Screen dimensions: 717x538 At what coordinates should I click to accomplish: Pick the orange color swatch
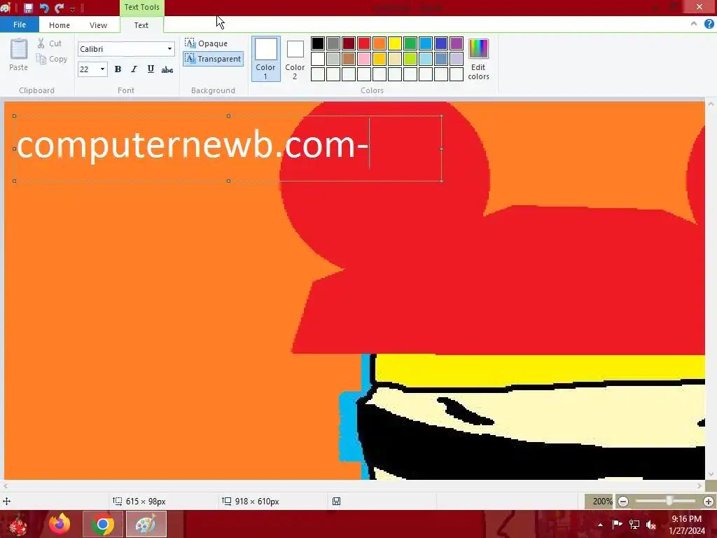click(380, 43)
